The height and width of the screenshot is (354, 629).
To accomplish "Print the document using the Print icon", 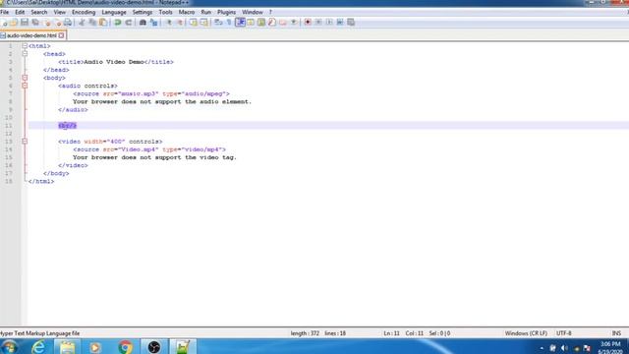I will [x=68, y=23].
